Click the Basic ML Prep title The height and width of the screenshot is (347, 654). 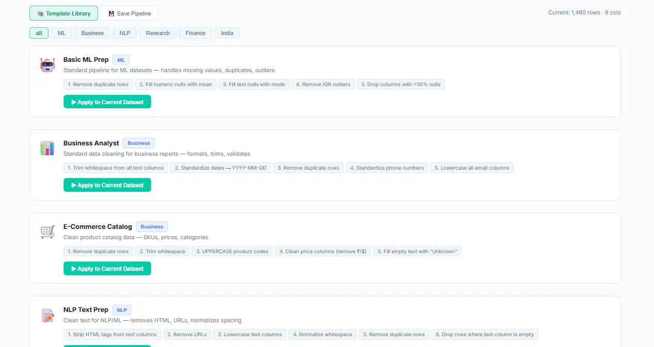click(86, 60)
